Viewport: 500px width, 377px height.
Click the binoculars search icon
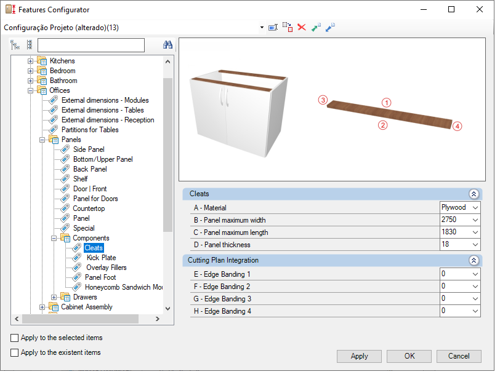[167, 45]
